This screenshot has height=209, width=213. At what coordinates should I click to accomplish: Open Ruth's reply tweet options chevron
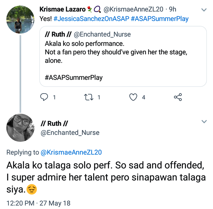coord(204,122)
